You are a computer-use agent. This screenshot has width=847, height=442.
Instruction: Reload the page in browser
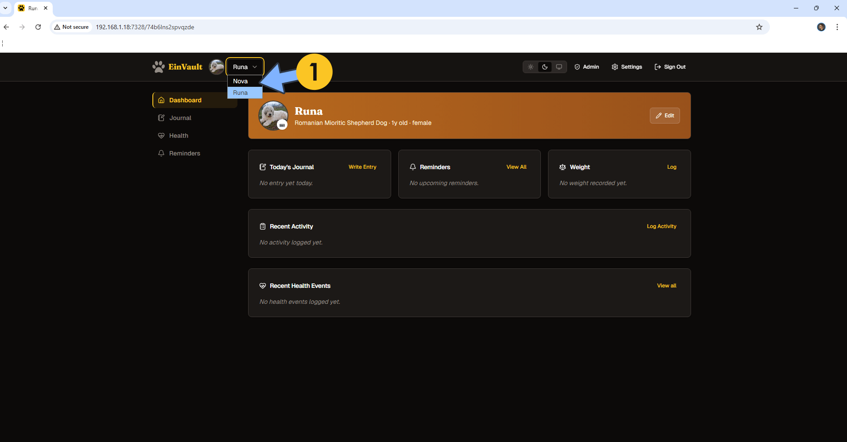pos(38,27)
